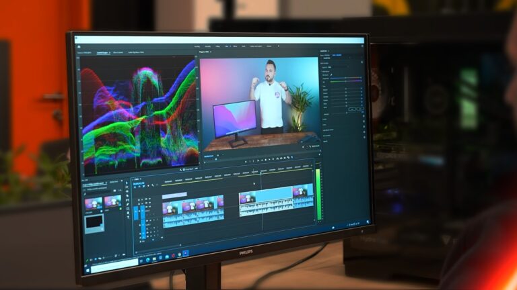Select the Rectangle tool
This screenshot has width=517, height=290.
(128, 209)
